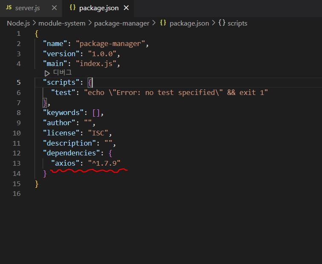Screen dimensions: 322x264
Task: Run the 디버그 code lens
Action: (x=63, y=72)
